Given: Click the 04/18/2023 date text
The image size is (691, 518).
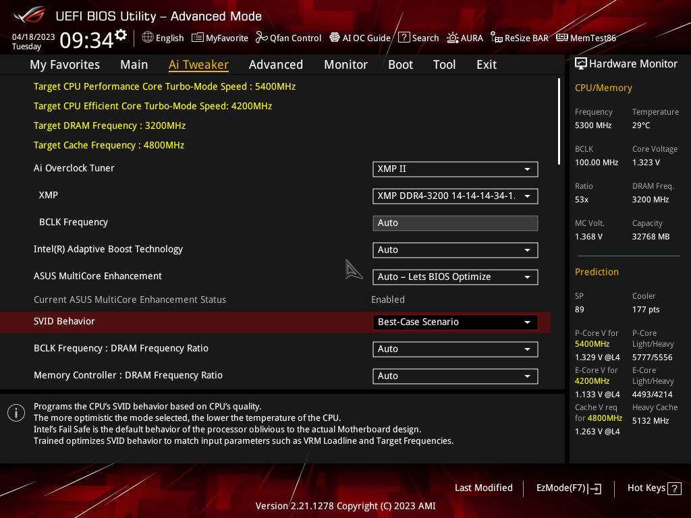Looking at the screenshot, I should (34, 37).
